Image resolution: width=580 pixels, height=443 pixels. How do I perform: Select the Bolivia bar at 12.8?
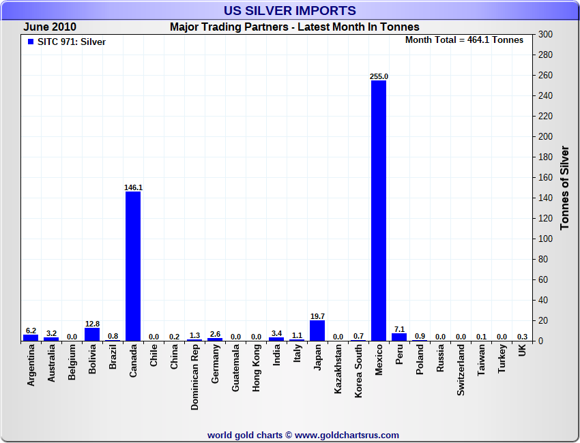coord(92,334)
